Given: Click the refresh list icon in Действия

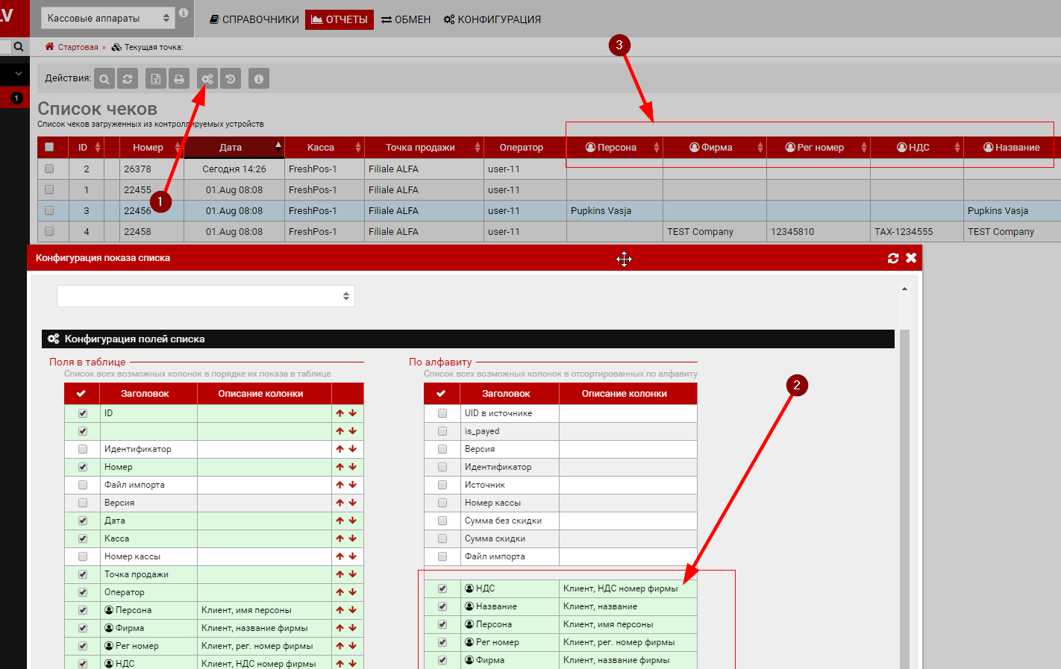Looking at the screenshot, I should pos(128,79).
